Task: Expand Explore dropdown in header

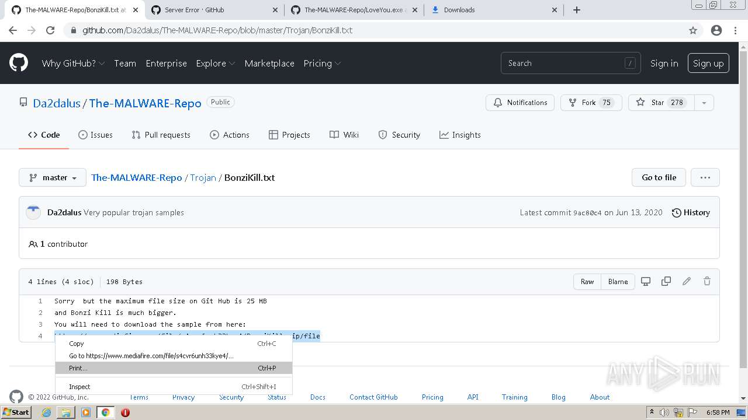Action: pyautogui.click(x=215, y=63)
